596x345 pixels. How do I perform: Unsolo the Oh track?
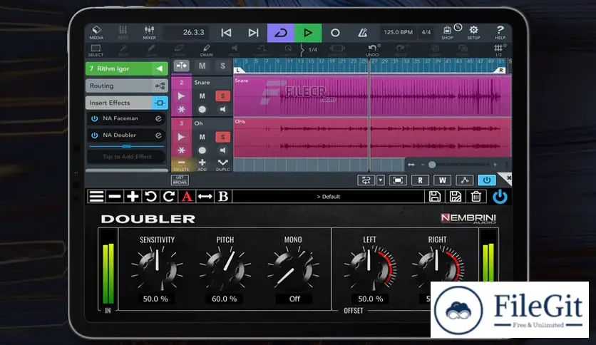tap(222, 137)
